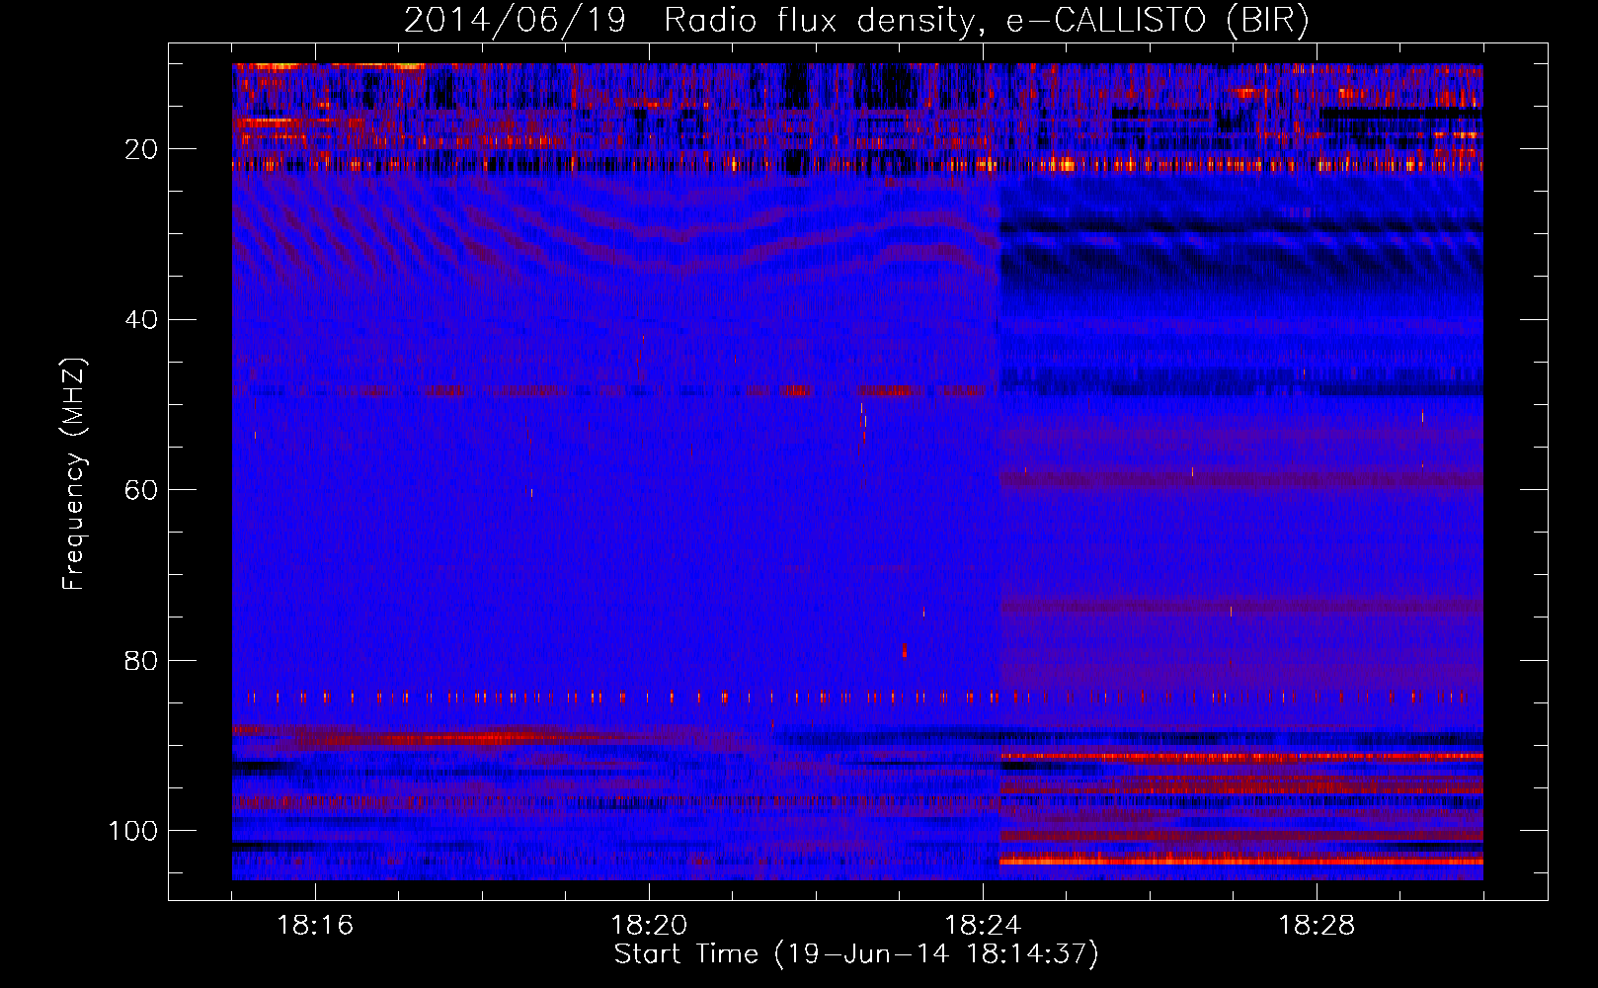Click the 18:28 time tick label
This screenshot has height=988, width=1598.
tap(1317, 926)
